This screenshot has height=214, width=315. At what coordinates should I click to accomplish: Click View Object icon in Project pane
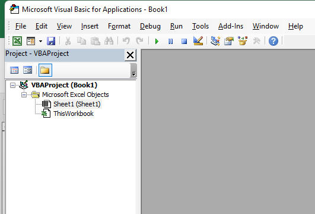tap(27, 70)
